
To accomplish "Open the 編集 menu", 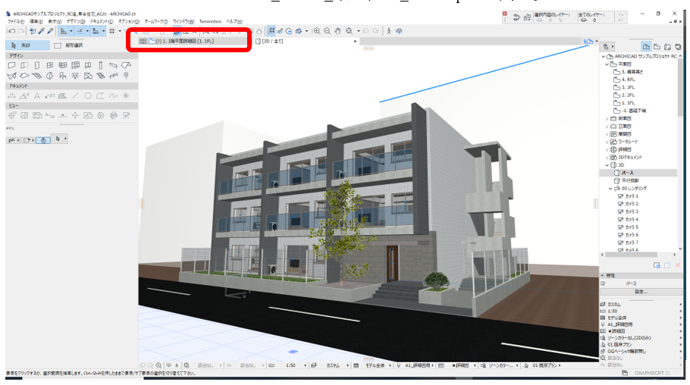I will [36, 21].
